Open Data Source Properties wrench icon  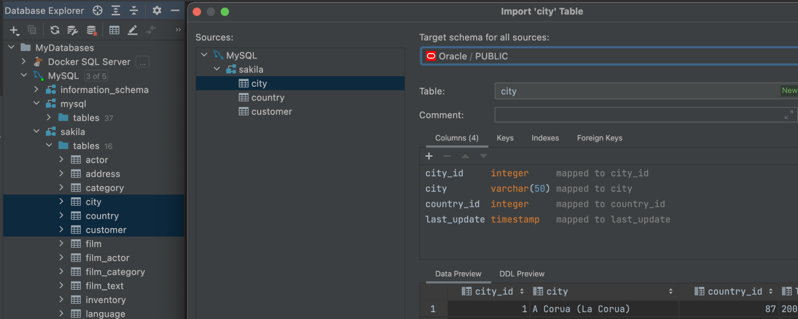click(73, 30)
